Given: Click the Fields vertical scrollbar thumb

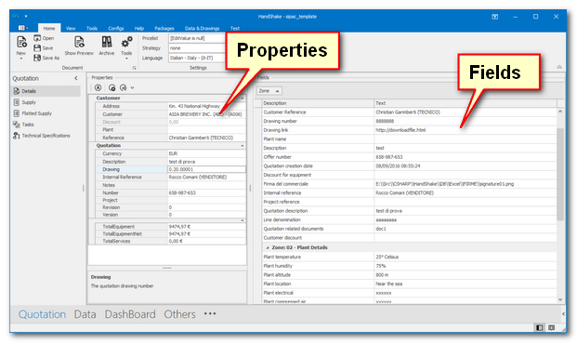Looking at the screenshot, I should click(x=560, y=174).
